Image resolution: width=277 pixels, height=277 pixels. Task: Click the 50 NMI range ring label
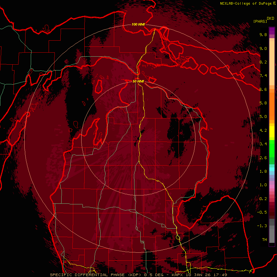tap(138, 82)
